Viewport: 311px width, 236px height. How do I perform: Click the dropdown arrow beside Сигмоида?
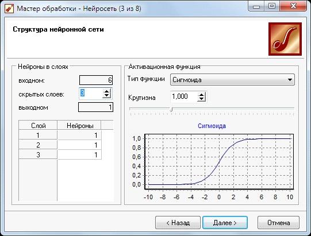point(290,80)
